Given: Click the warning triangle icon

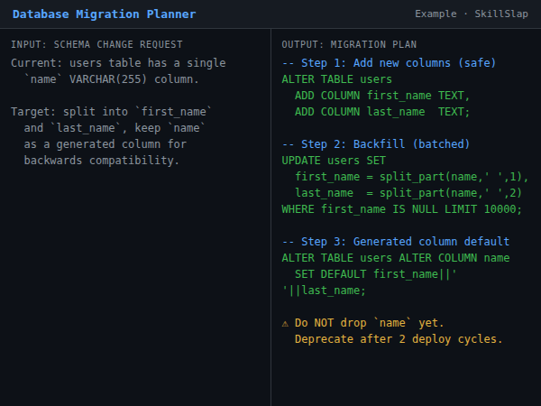Looking at the screenshot, I should pyautogui.click(x=286, y=323).
